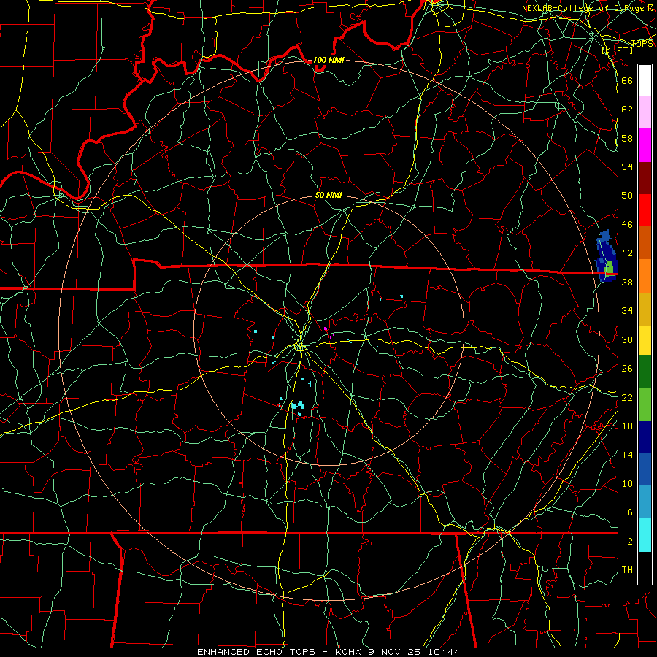The width and height of the screenshot is (657, 657).
Task: Select the gold legend color band
Action: [x=645, y=309]
